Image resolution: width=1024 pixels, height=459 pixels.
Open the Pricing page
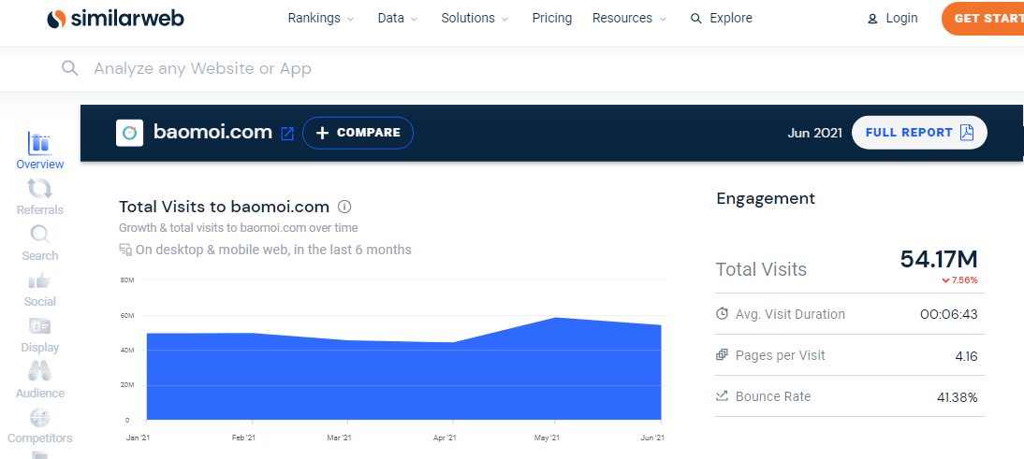pyautogui.click(x=551, y=19)
